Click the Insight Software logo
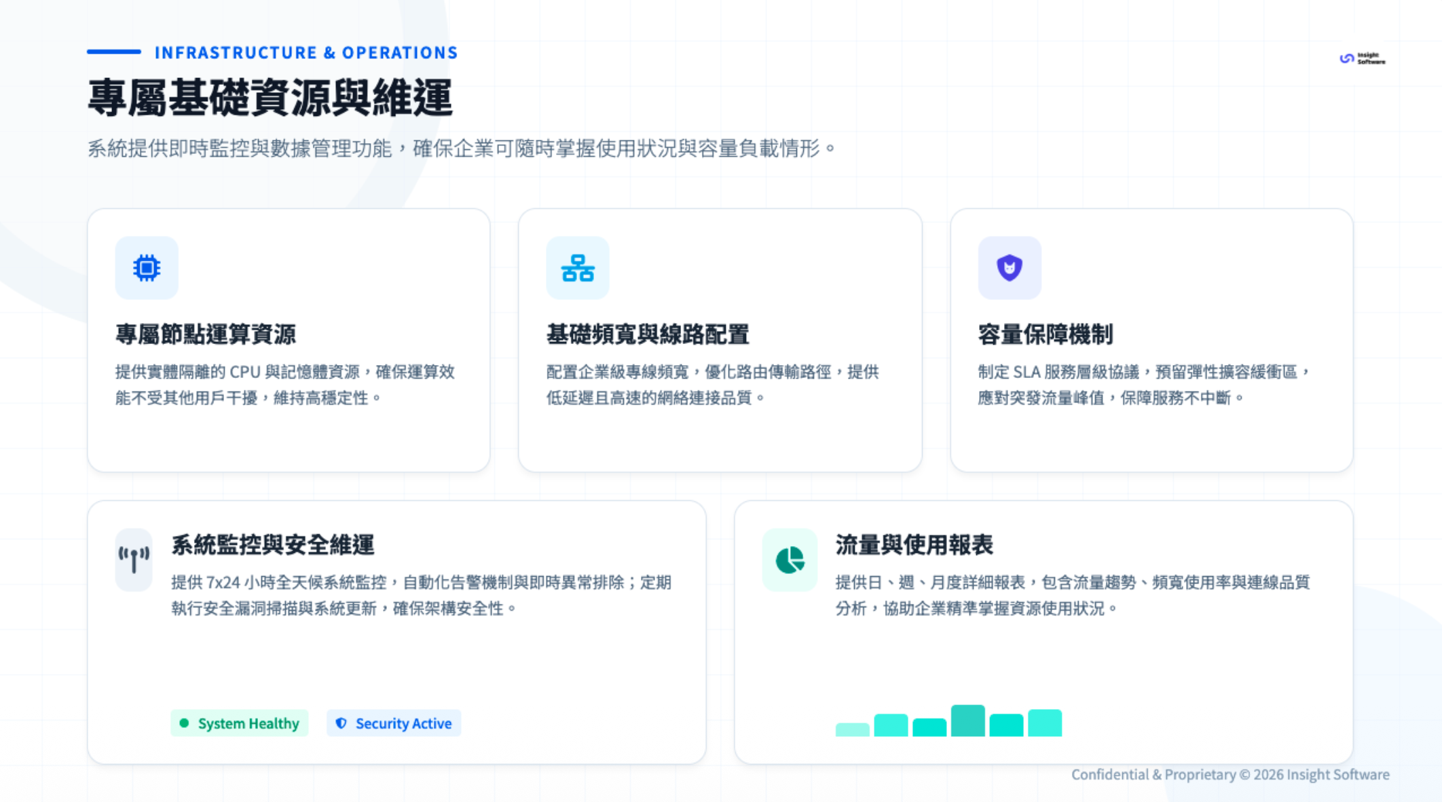 (1362, 58)
